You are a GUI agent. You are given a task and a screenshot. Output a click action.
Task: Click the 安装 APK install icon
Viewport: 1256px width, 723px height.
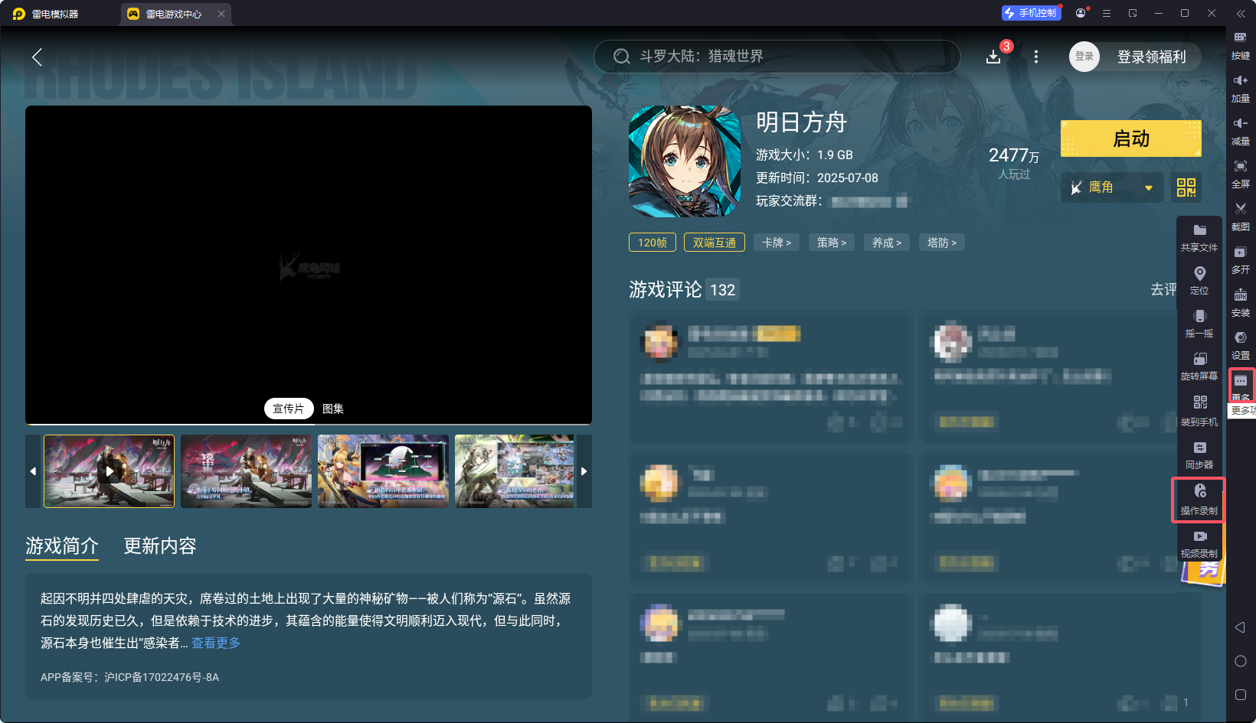1240,302
